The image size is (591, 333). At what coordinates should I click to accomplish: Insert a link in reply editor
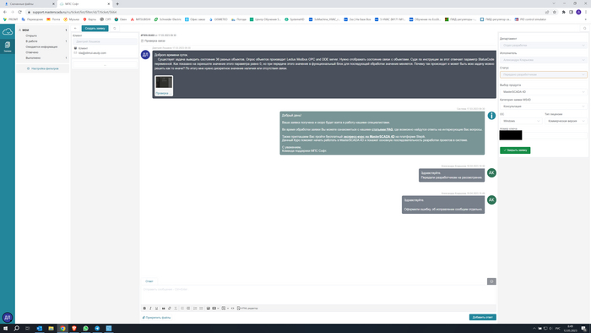tap(169, 308)
